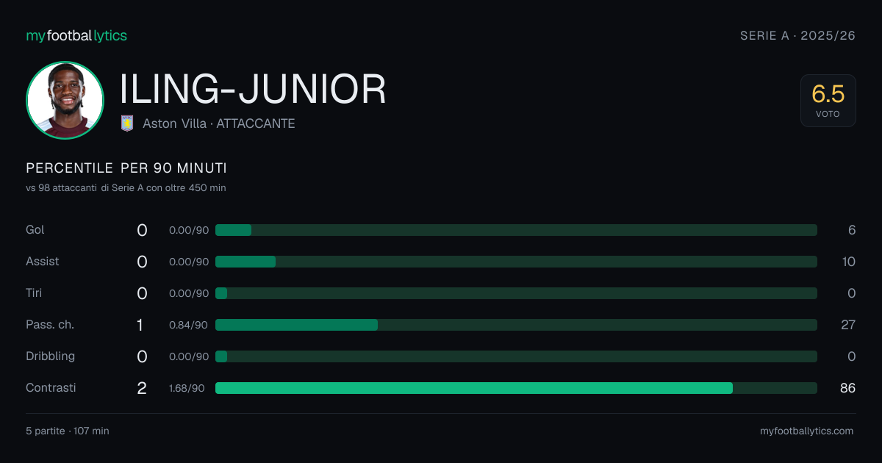
Task: Click the Serie A 2025/26 season label
Action: pyautogui.click(x=797, y=35)
